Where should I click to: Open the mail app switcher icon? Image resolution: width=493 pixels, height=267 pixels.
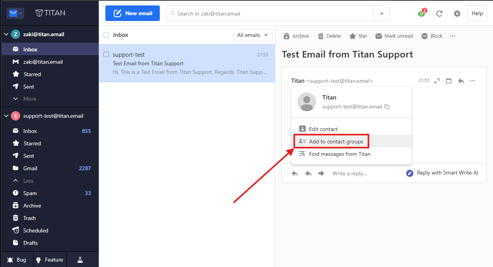pyautogui.click(x=15, y=13)
